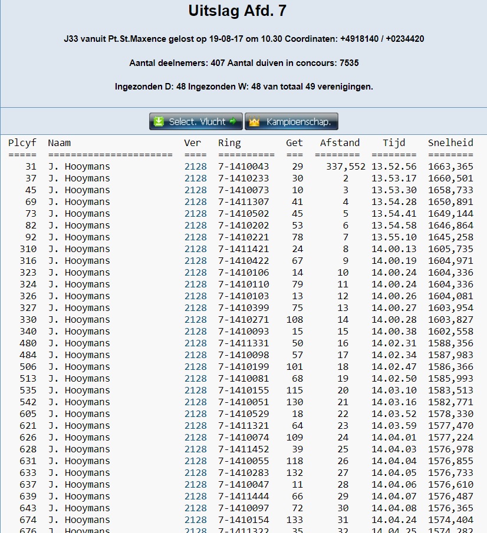The height and width of the screenshot is (533, 487).
Task: Click the Select. Vlucht button
Action: click(196, 122)
